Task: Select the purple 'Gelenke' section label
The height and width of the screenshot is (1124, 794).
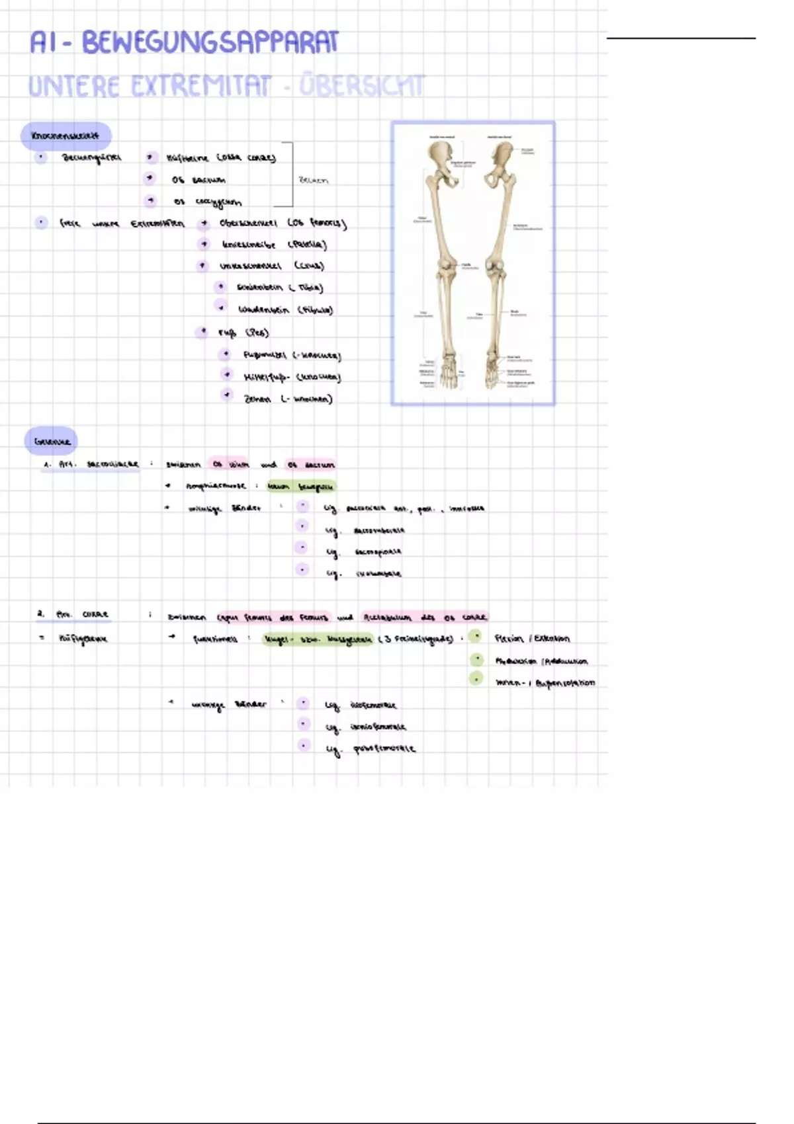Action: pos(52,441)
